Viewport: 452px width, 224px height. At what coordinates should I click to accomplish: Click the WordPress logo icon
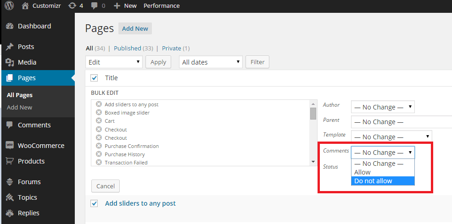pos(9,5)
